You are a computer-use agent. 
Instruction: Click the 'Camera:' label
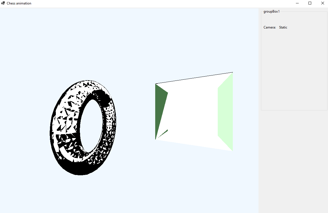click(269, 27)
